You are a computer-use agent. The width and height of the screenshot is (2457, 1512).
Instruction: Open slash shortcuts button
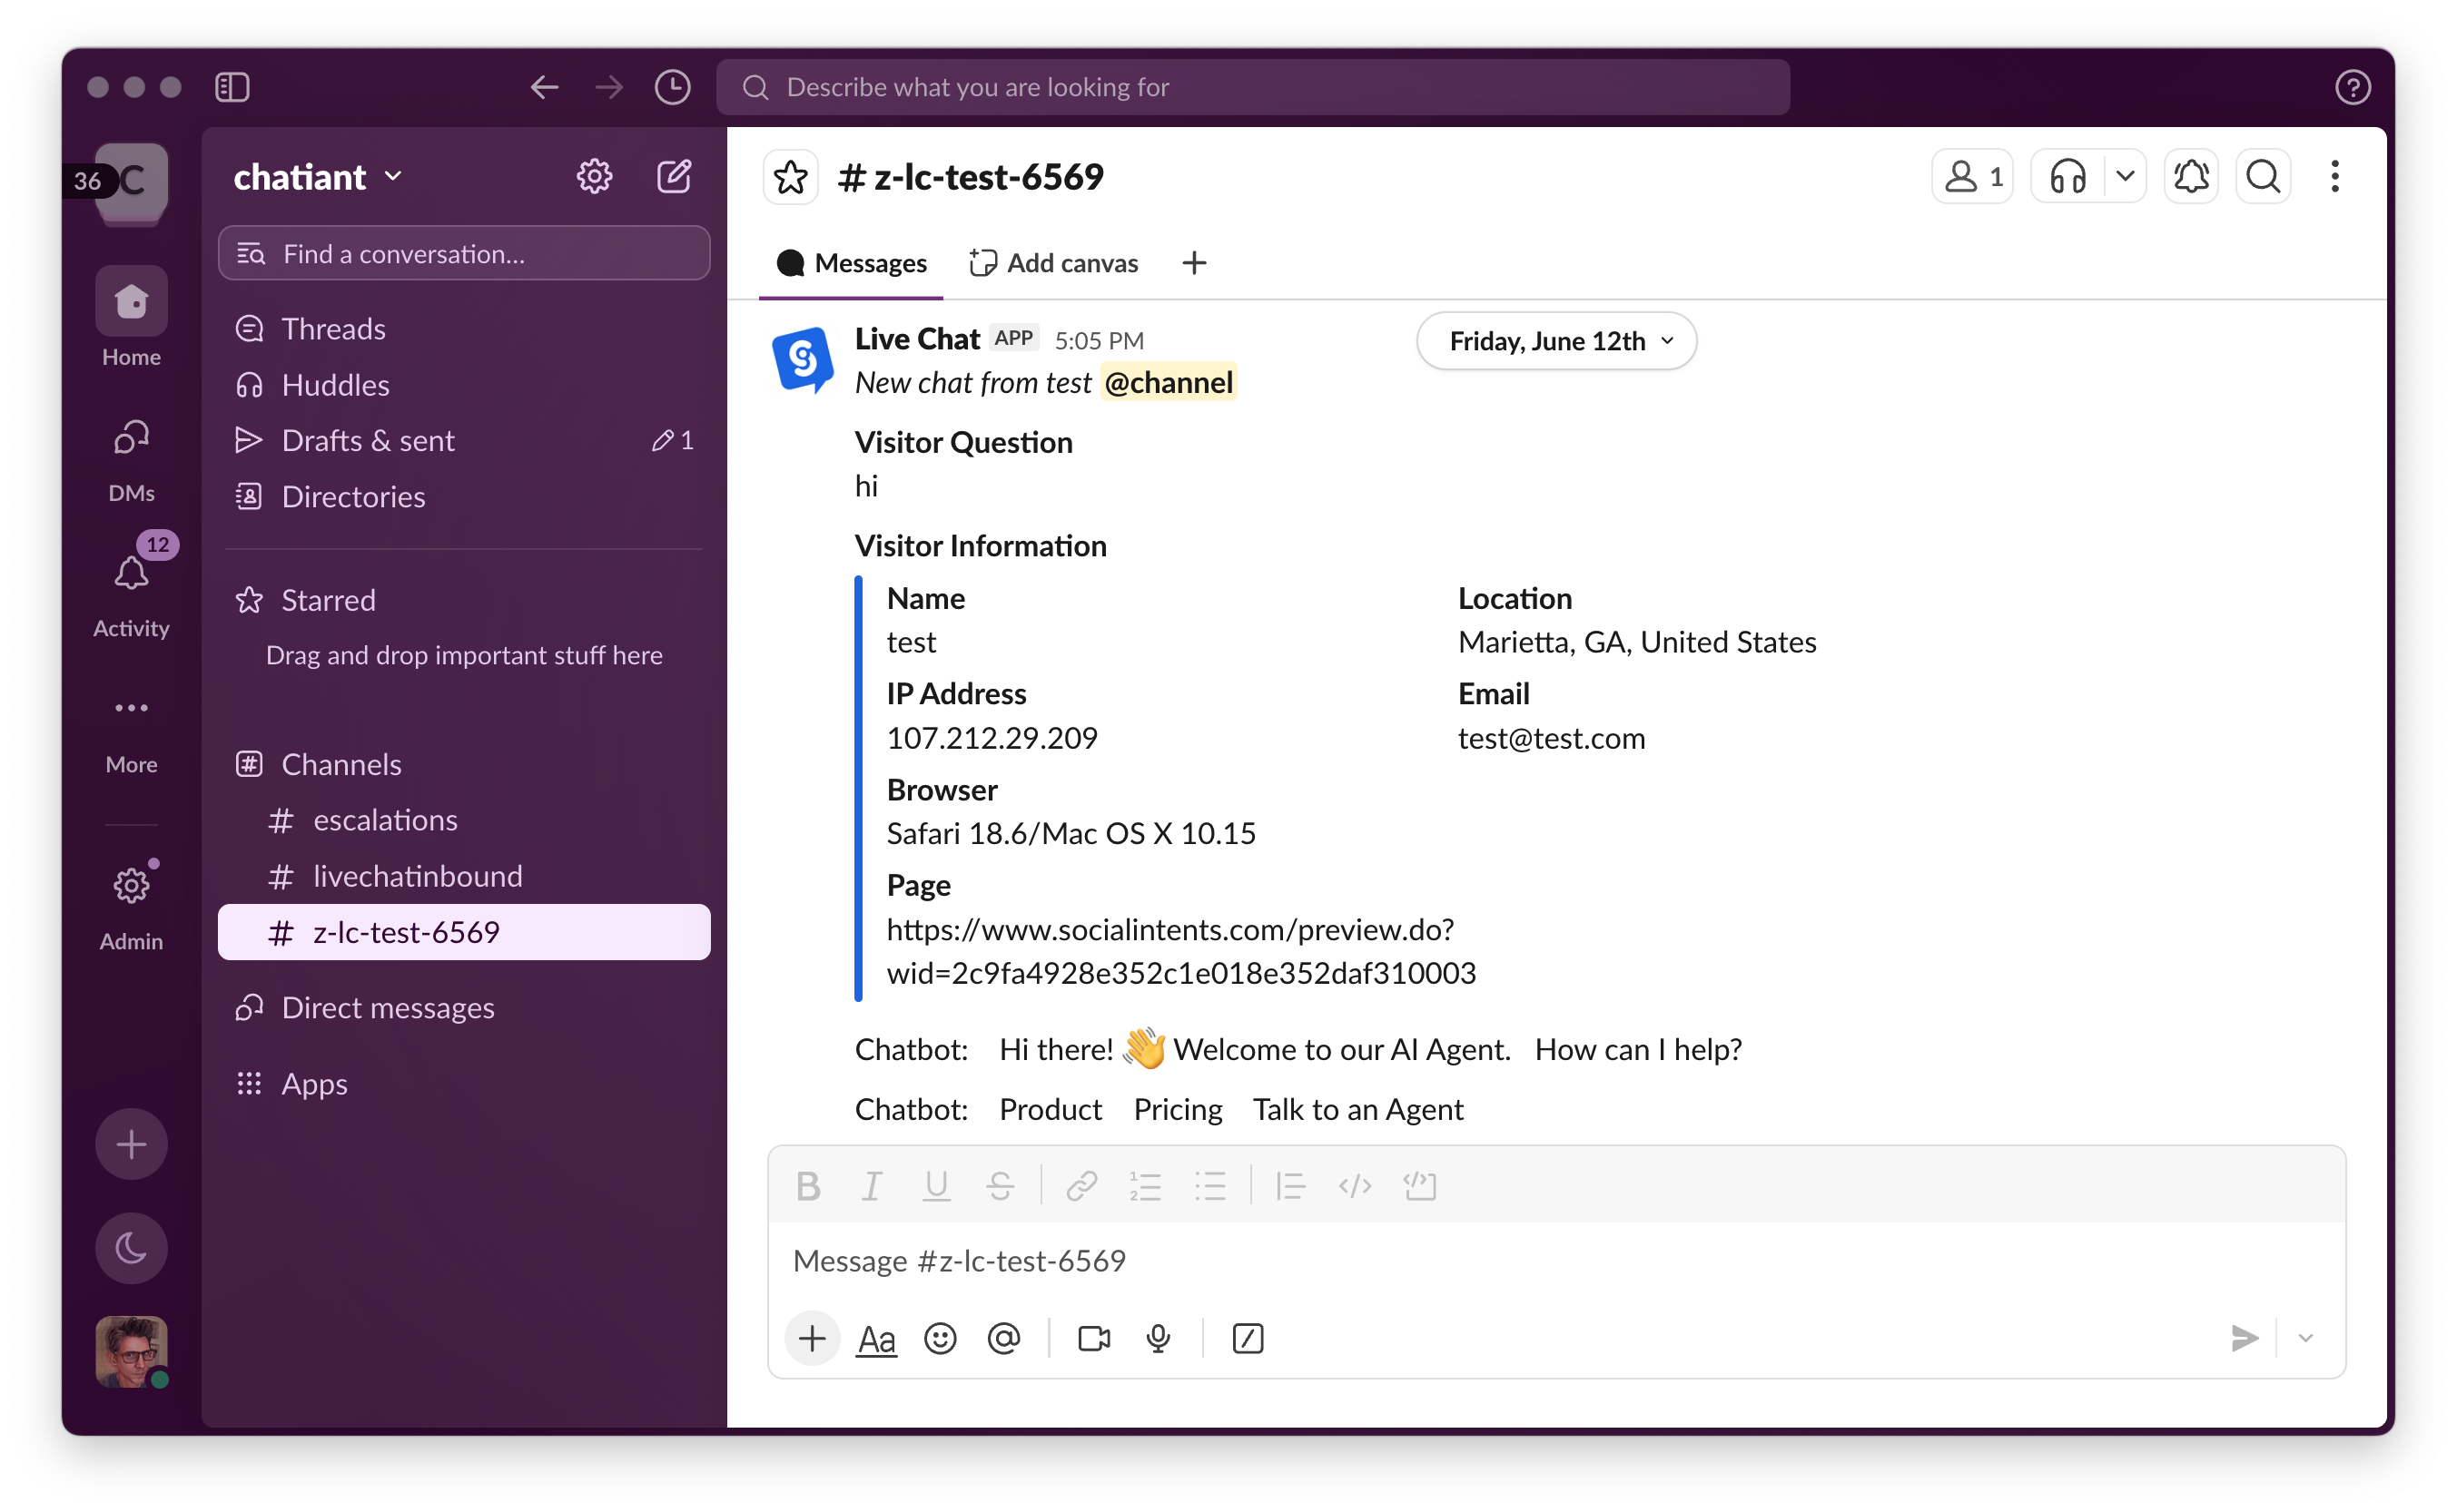(1248, 1338)
